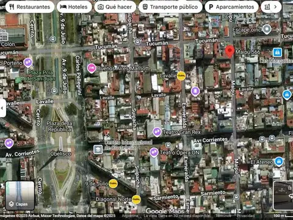Click the 9 de Julio subway station icon
This screenshot has width=293, height=220.
(113, 184)
